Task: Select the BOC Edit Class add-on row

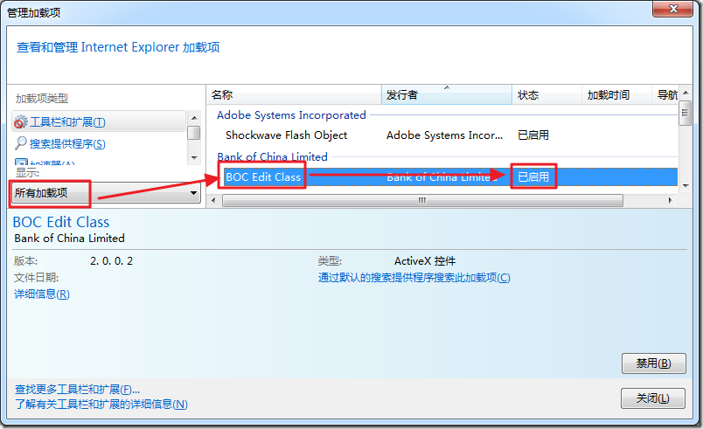Action: 450,176
